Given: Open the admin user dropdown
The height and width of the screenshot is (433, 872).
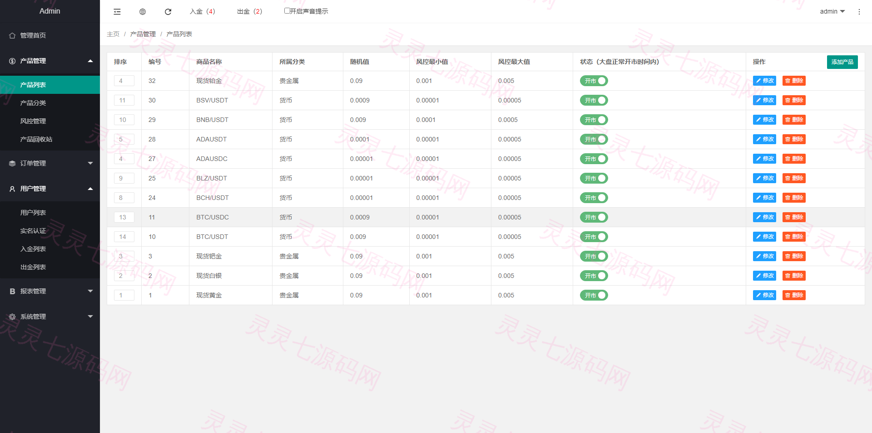Looking at the screenshot, I should click(x=832, y=11).
